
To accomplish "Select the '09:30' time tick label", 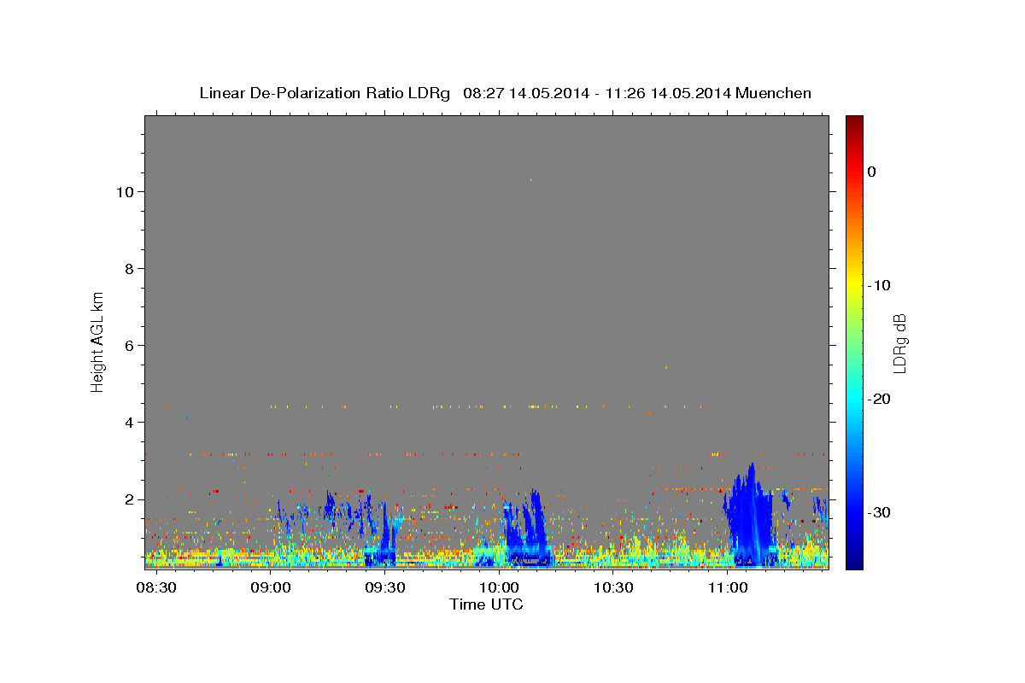I will click(x=384, y=588).
